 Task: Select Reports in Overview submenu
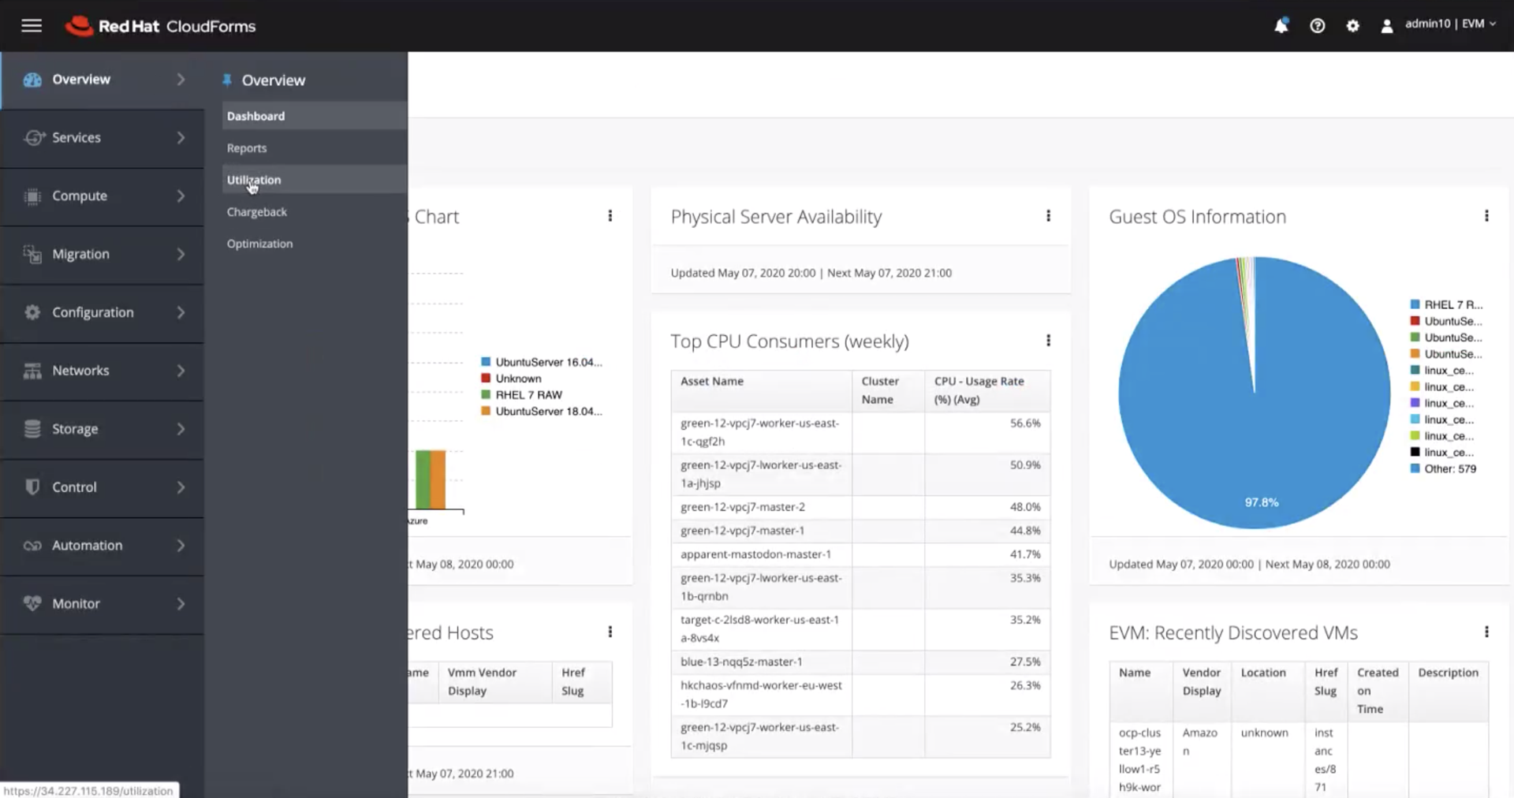[x=314, y=148]
